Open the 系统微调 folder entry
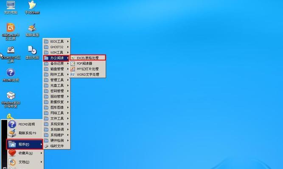Screen dimensions: 283x169 (56, 129)
